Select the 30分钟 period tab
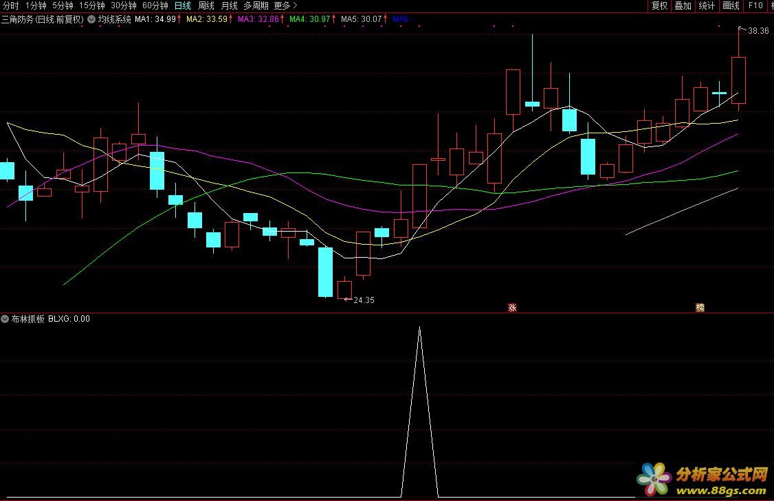The height and width of the screenshot is (501, 774). click(x=124, y=5)
